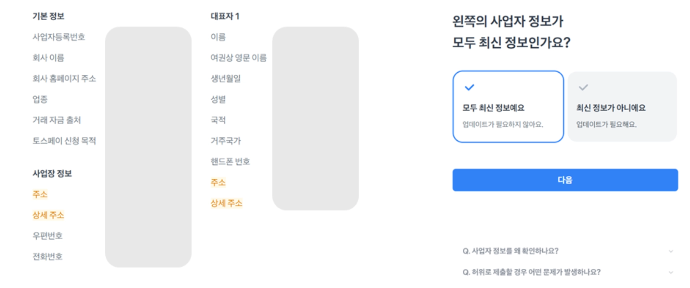This screenshot has height=288, width=690.
Task: Expand the 사업자 정보를 왜 확인하나요? question
Action: (x=510, y=251)
